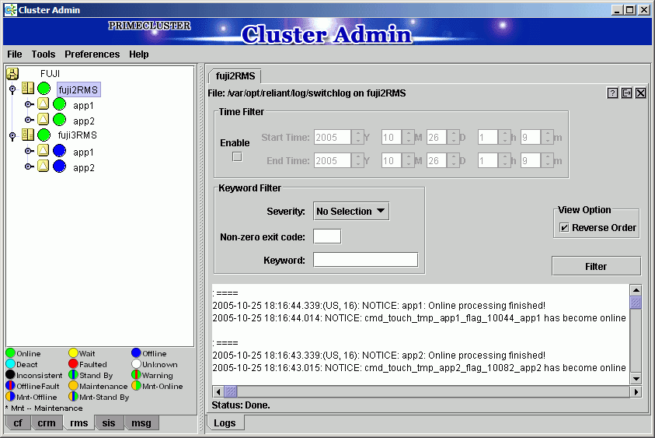Viewport: 655px width, 438px height.
Task: Switch to the cf tab
Action: tap(18, 423)
